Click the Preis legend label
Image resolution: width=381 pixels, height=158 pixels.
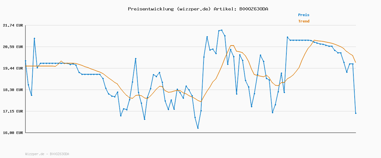[304, 15]
